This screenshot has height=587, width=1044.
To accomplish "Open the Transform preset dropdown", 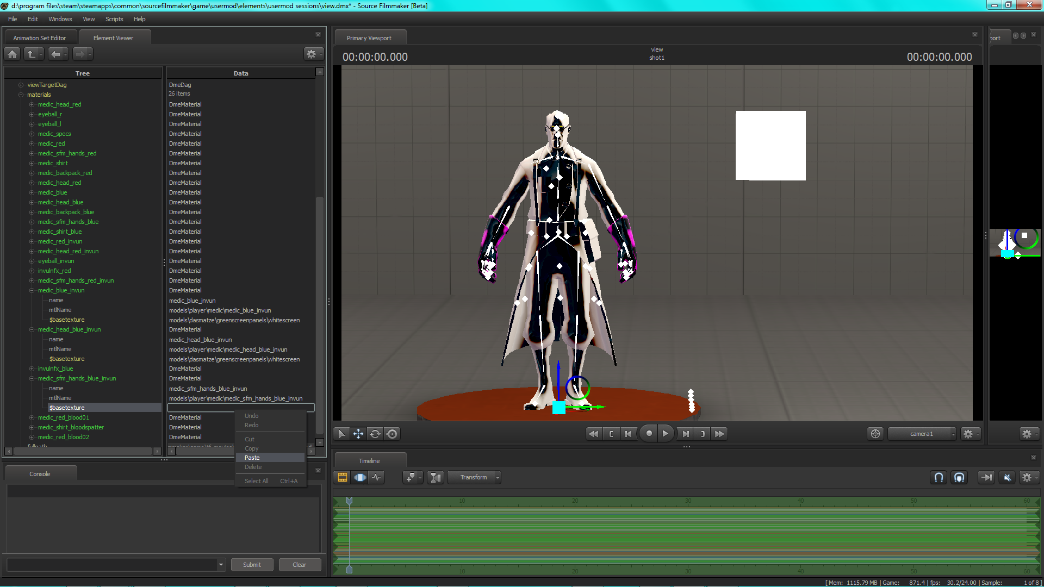I will [474, 477].
